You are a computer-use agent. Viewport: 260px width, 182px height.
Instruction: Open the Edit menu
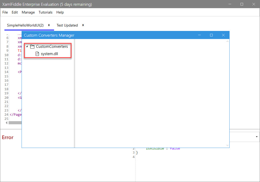tap(15, 12)
